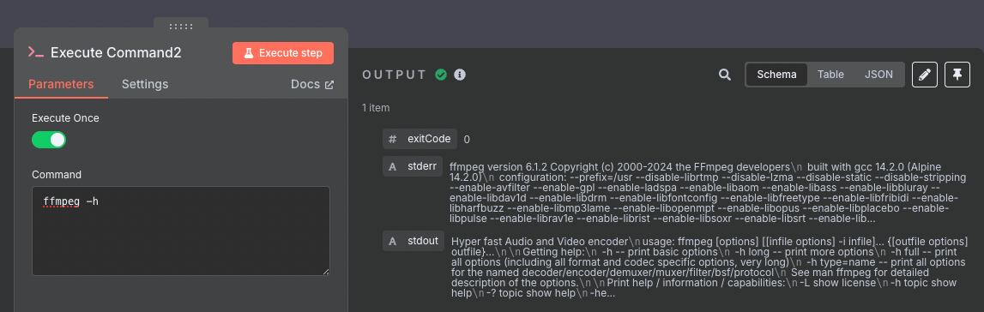Search the output with the magnifier icon

click(725, 75)
